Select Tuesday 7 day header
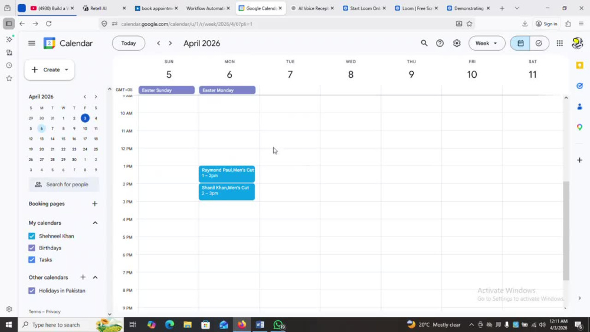Image resolution: width=590 pixels, height=332 pixels. [290, 74]
